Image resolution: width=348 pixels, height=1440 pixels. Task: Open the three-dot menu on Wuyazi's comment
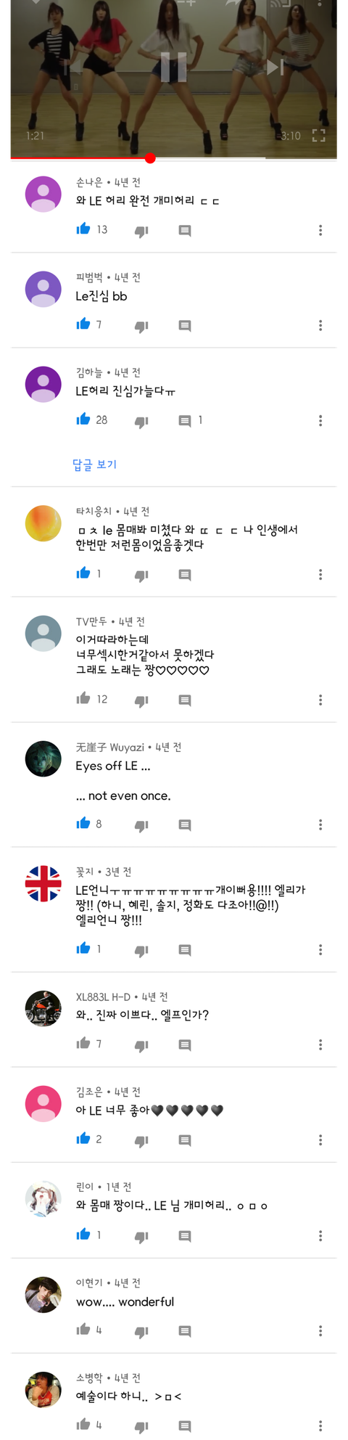(320, 825)
